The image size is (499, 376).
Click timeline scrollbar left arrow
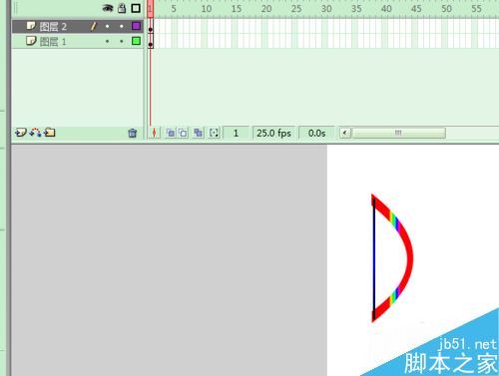point(345,133)
